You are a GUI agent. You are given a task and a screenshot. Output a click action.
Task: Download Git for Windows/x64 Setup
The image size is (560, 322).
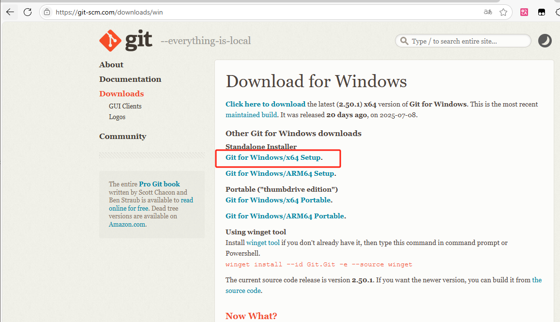[x=273, y=157]
